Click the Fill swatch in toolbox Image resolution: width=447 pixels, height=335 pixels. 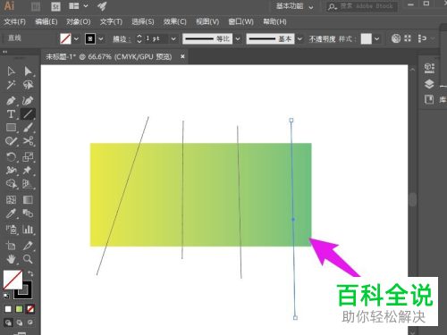click(13, 280)
